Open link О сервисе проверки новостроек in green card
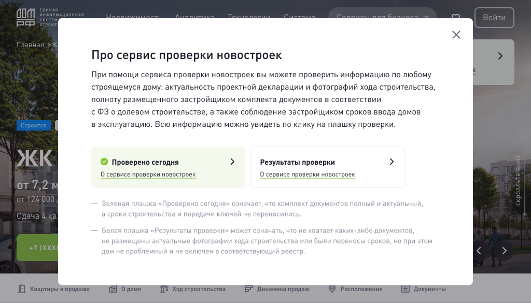The width and height of the screenshot is (531, 303). 148,175
